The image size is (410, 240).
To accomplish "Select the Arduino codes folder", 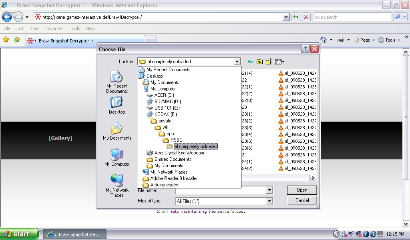I will click(x=164, y=185).
